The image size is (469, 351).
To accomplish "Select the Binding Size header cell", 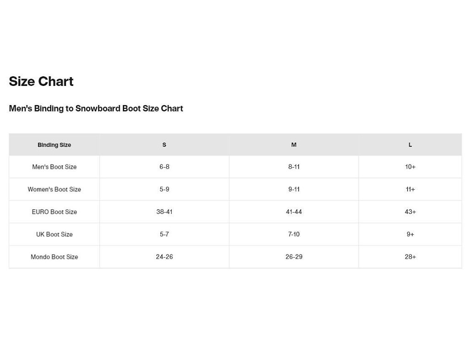I will point(54,145).
